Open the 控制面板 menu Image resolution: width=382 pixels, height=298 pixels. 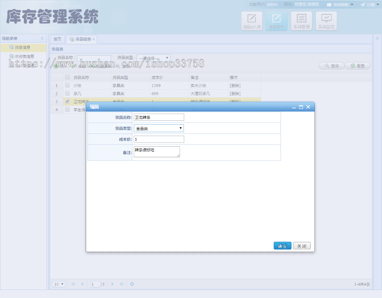(341, 4)
